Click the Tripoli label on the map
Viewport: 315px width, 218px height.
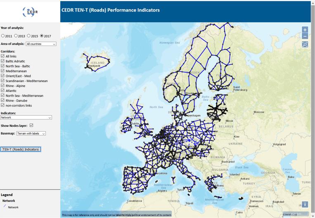tap(189, 203)
